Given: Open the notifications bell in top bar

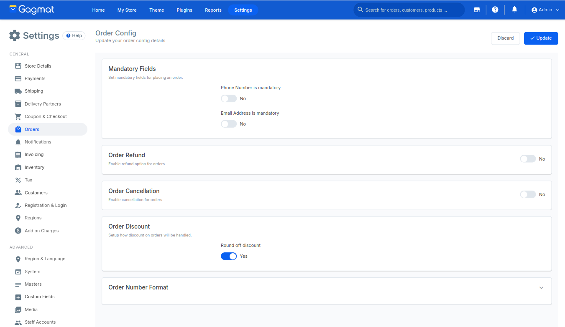Looking at the screenshot, I should click(x=515, y=10).
